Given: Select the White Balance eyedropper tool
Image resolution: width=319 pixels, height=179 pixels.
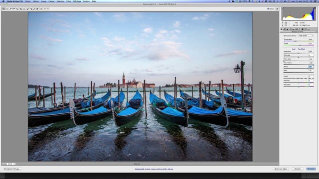Looking at the screenshot, I should click(11, 9).
